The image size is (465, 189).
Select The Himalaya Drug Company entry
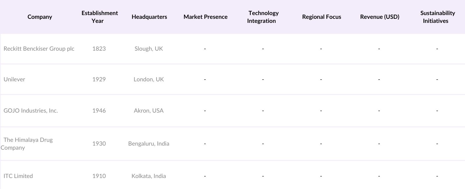point(28,144)
